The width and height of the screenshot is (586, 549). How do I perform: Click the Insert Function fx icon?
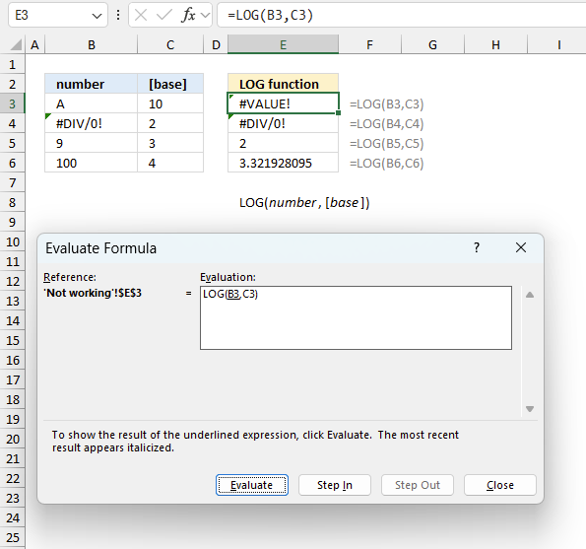point(189,16)
